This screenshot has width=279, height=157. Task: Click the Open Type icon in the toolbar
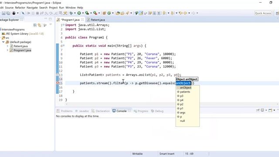(x=118, y=13)
